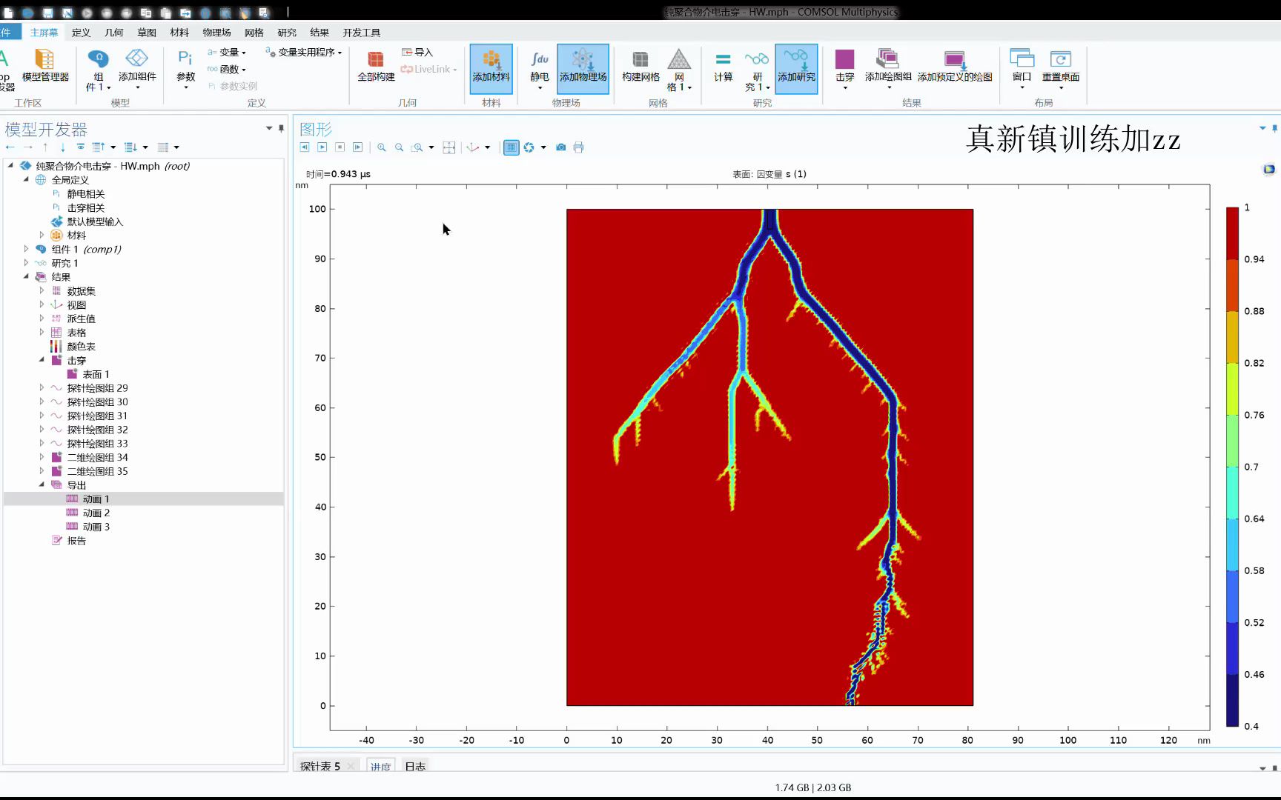
Task: Switch to the 定义 ribbon tab
Action: click(x=81, y=32)
